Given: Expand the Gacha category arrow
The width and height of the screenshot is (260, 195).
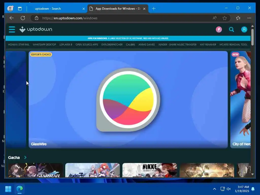Looking at the screenshot, I should [25, 157].
